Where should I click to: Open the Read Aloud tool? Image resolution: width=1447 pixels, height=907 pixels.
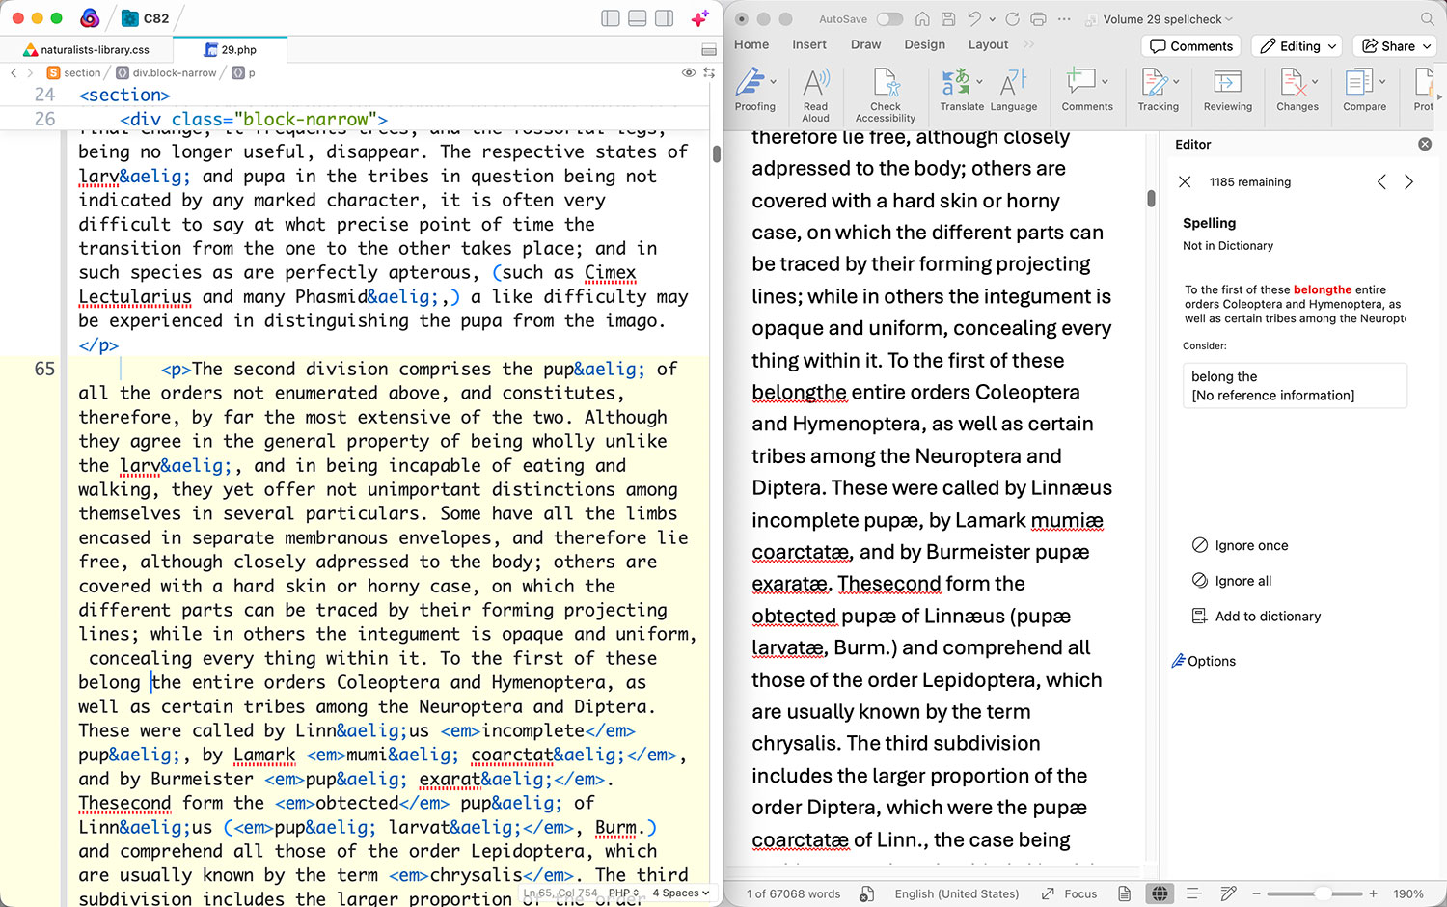[815, 94]
